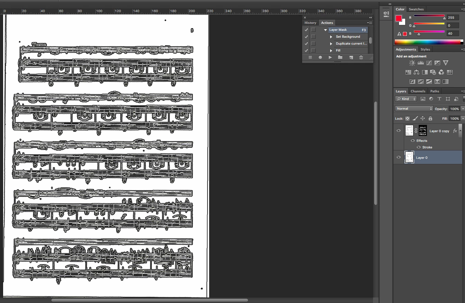
Task: Play the selected action
Action: click(x=330, y=57)
